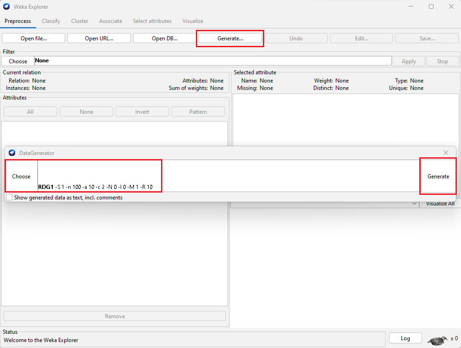Enable Show generated data as text checkbox
The width and height of the screenshot is (461, 348).
(10, 198)
